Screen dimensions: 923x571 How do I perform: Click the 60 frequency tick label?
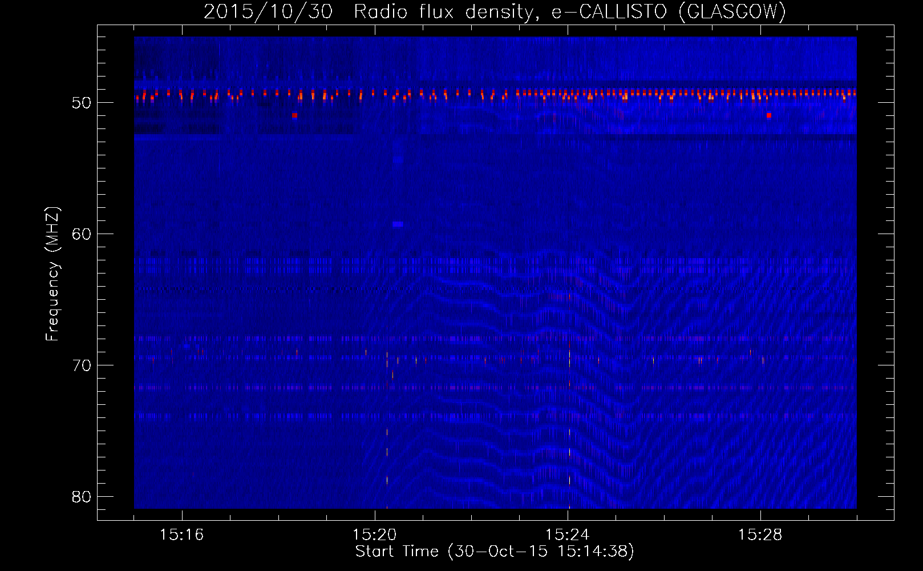tap(82, 234)
